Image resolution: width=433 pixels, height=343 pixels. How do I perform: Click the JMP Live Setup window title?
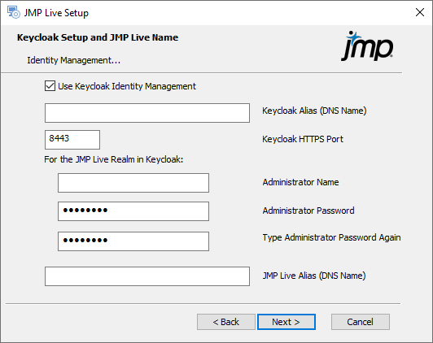coord(56,13)
